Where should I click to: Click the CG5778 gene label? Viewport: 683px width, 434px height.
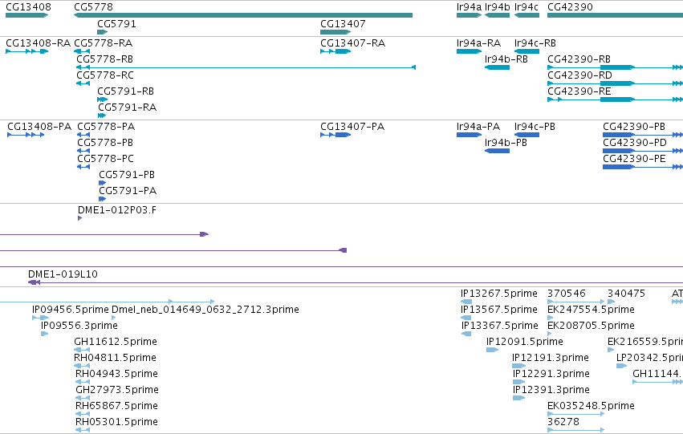tap(93, 7)
